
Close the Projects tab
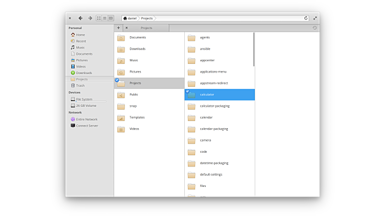(x=126, y=28)
